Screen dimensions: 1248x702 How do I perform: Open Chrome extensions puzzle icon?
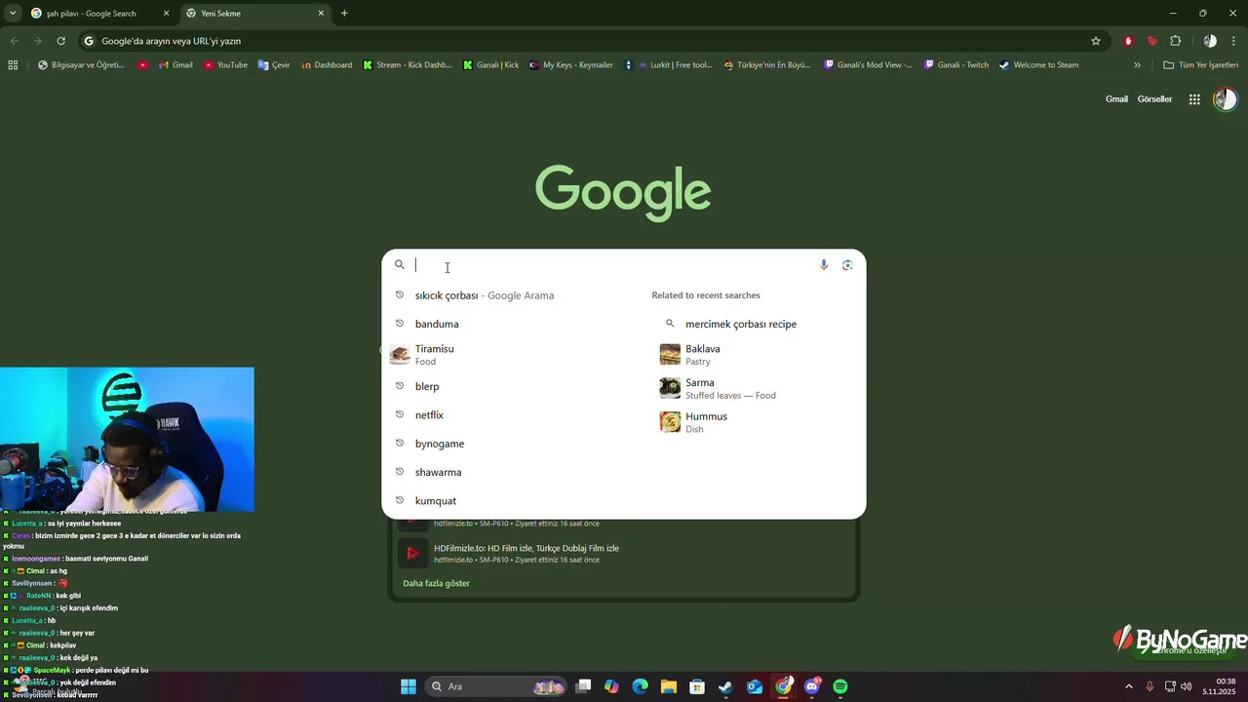[x=1175, y=41]
